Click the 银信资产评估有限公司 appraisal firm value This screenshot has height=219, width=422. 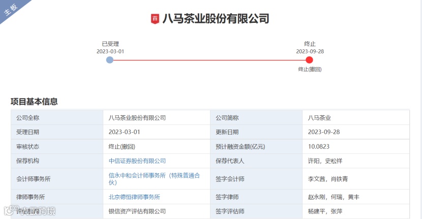(137, 211)
